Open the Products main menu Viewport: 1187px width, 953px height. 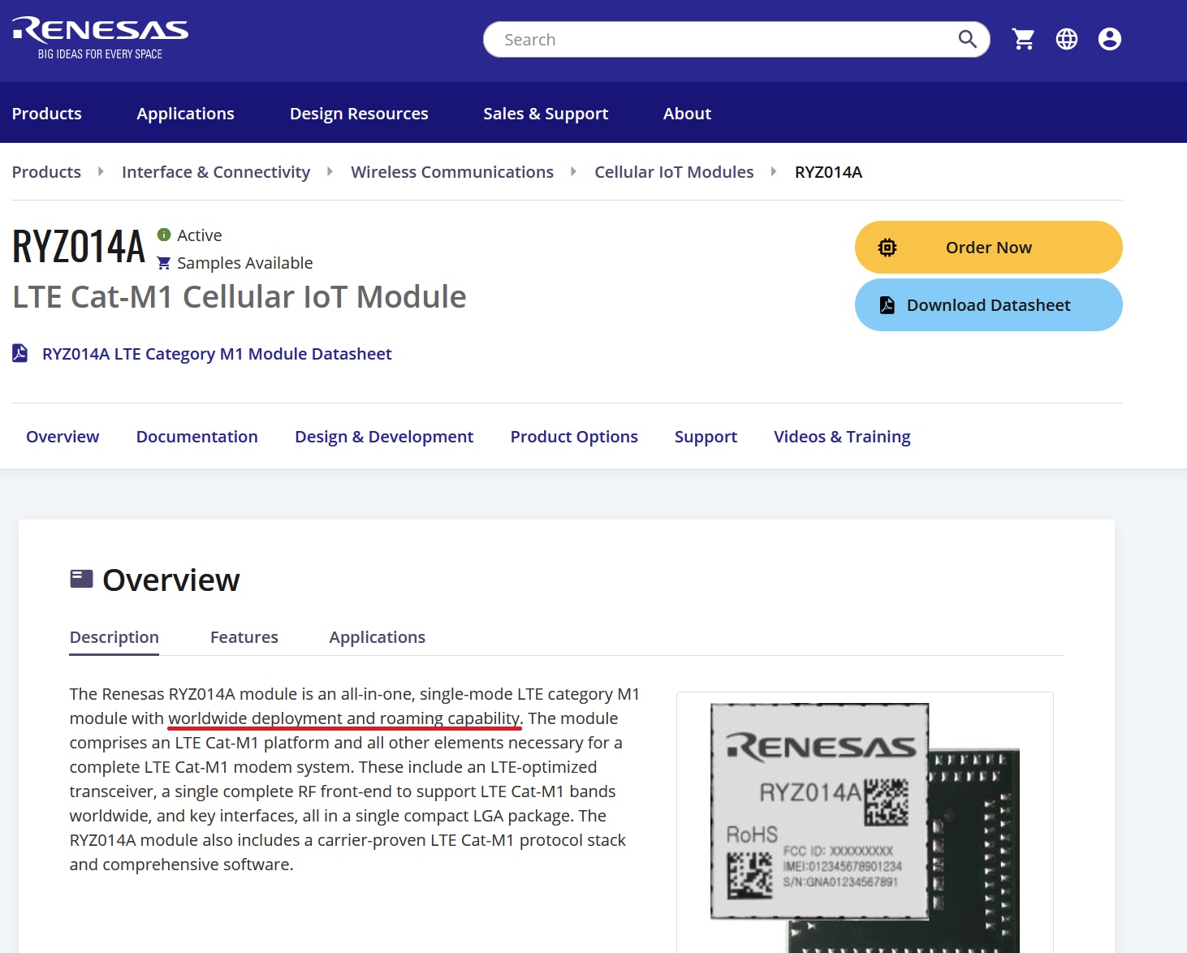(x=47, y=114)
